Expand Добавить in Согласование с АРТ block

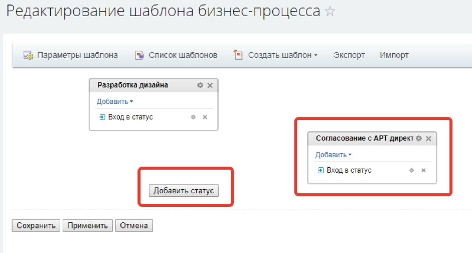(x=333, y=155)
